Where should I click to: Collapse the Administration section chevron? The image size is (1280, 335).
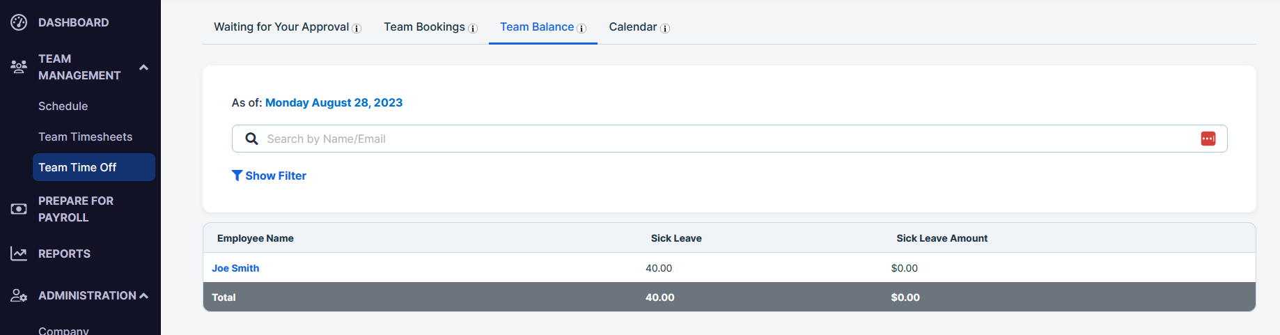pos(143,296)
